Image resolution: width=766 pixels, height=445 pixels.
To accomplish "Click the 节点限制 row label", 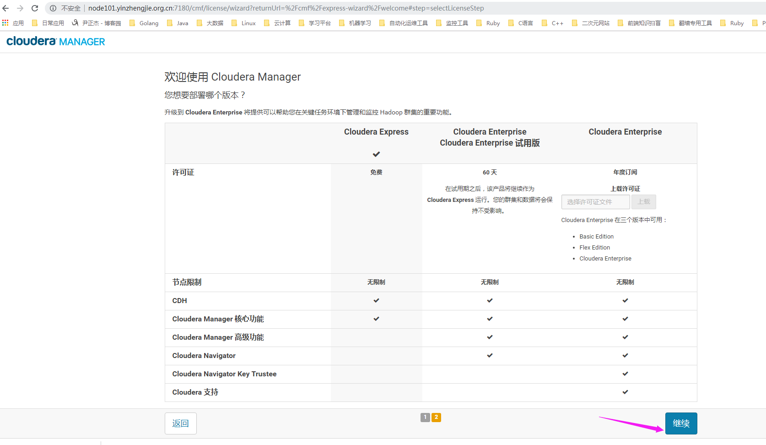I will point(187,282).
